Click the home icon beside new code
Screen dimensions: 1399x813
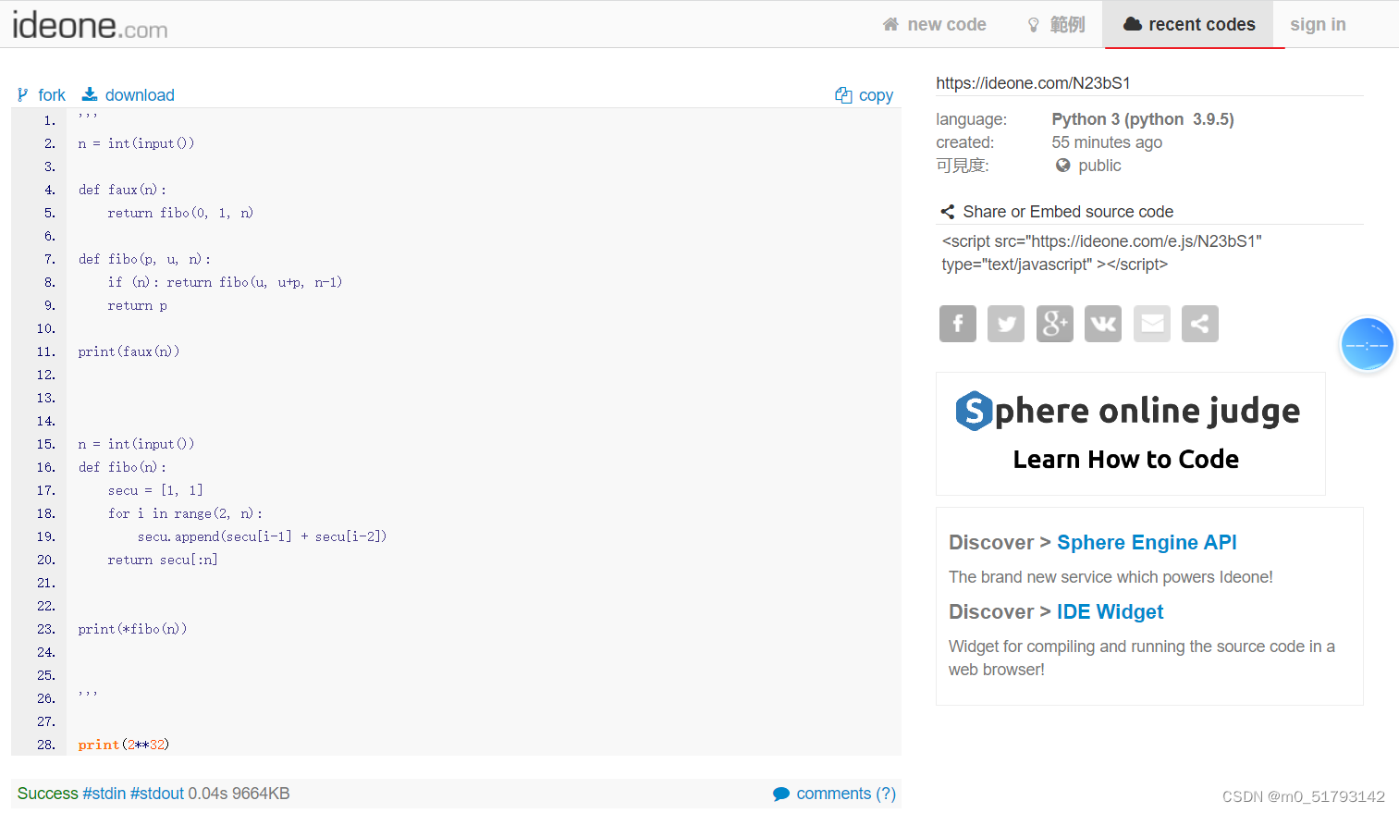click(x=890, y=24)
